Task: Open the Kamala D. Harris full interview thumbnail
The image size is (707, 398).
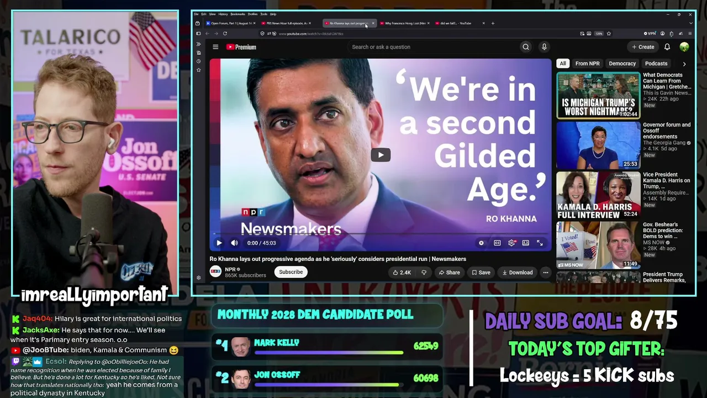Action: pos(598,195)
